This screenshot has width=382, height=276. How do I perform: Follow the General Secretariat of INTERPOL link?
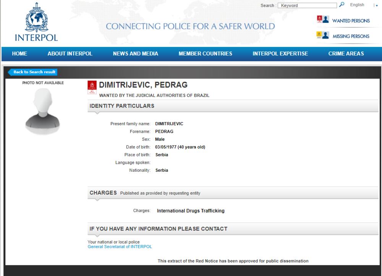pos(120,247)
